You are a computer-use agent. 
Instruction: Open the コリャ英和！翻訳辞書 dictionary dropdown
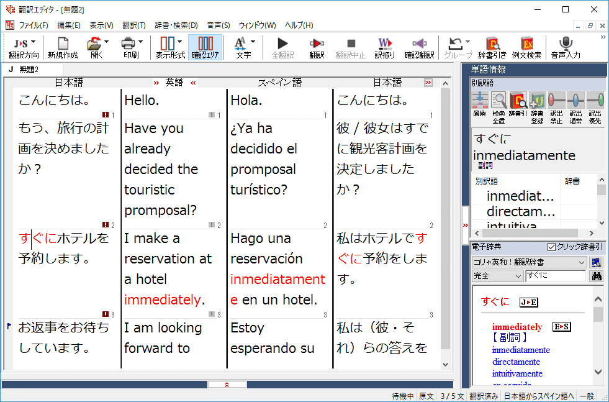[581, 262]
